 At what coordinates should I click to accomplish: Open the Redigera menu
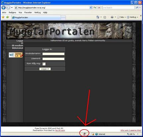pos(12,13)
